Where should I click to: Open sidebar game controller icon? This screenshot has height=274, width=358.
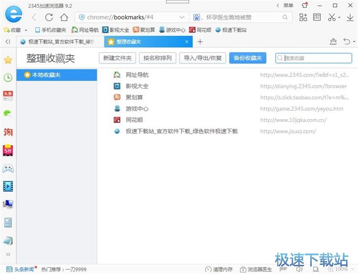tap(8, 169)
